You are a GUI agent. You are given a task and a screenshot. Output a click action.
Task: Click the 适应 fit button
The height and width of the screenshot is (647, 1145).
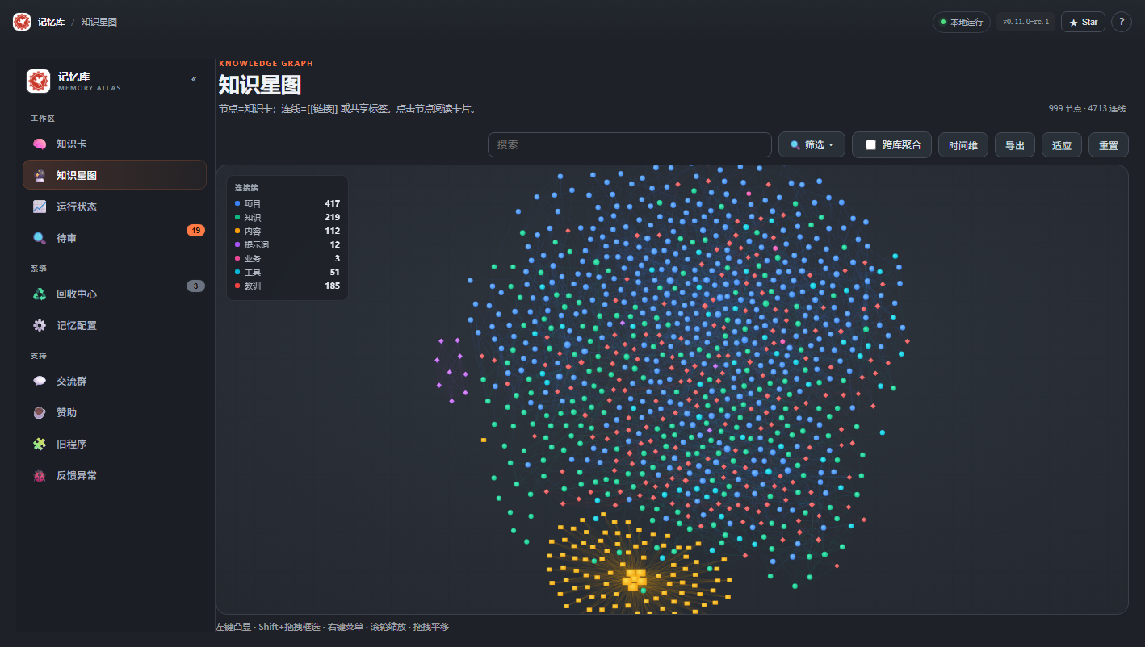[x=1062, y=145]
